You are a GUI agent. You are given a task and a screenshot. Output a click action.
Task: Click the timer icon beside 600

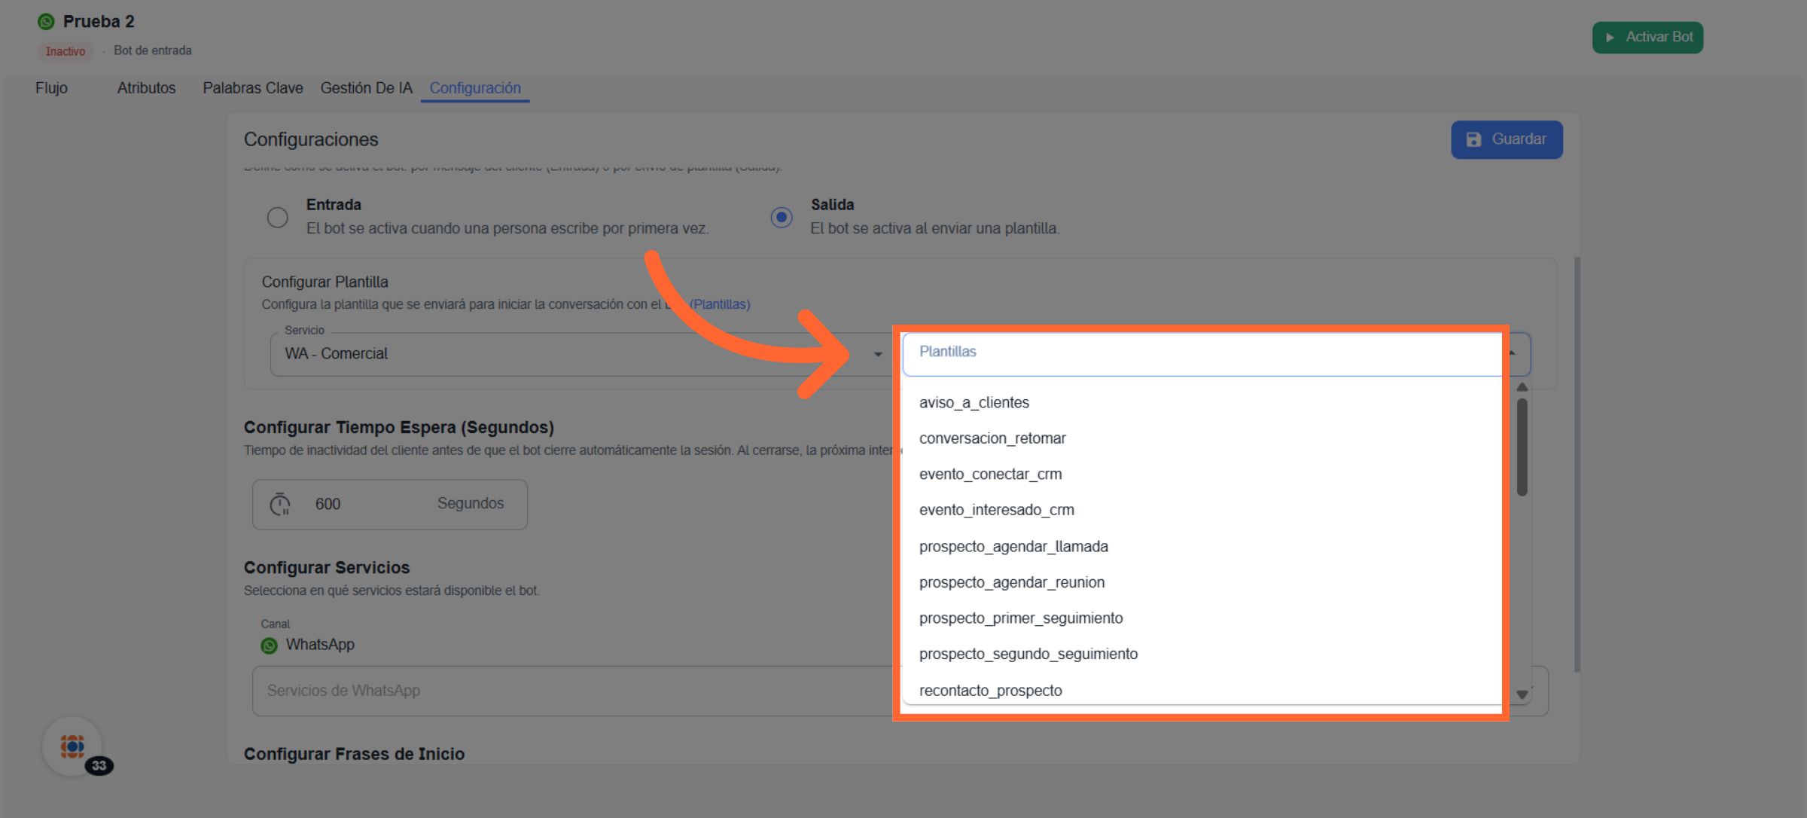(x=280, y=504)
